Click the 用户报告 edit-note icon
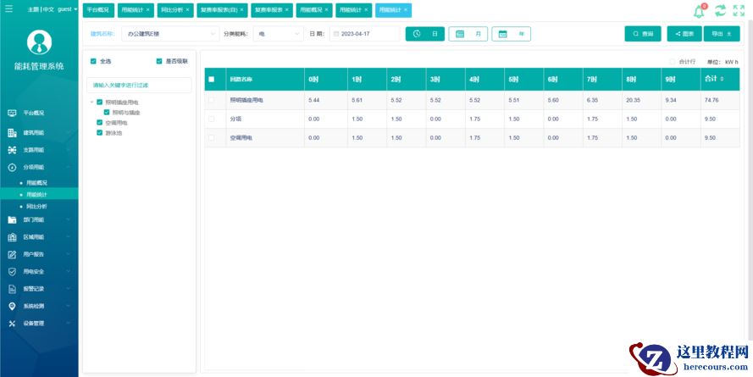The image size is (753, 377). click(13, 254)
